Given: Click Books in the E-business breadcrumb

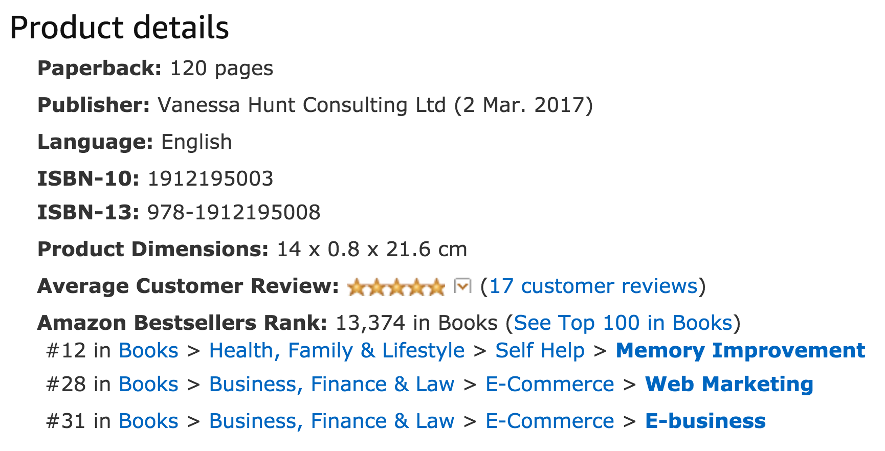Looking at the screenshot, I should [x=148, y=421].
